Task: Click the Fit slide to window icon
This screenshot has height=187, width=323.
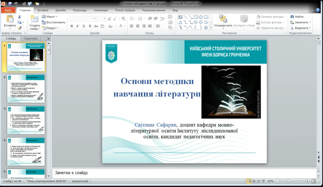Action: [x=313, y=181]
